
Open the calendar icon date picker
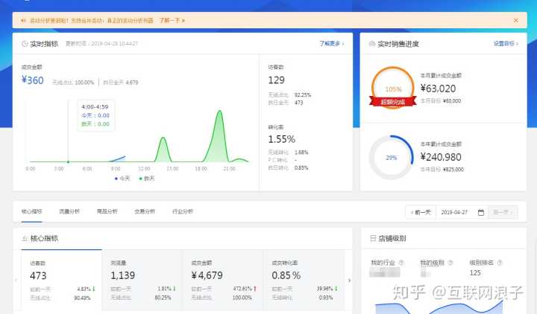(x=481, y=212)
